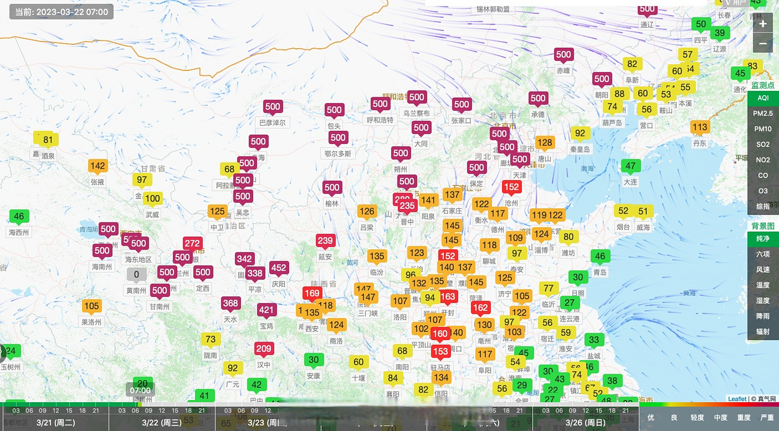Click the 12 hour tick on 3/22 timeline
The height and width of the screenshot is (431, 779).
162,410
